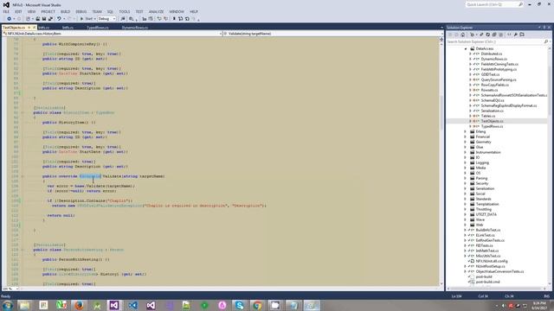
Task: Select MiscUtilsTest.cs in Solution Explorer
Action: click(488, 256)
